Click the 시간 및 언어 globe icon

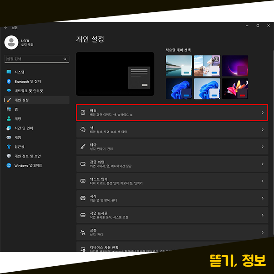coord(9,128)
